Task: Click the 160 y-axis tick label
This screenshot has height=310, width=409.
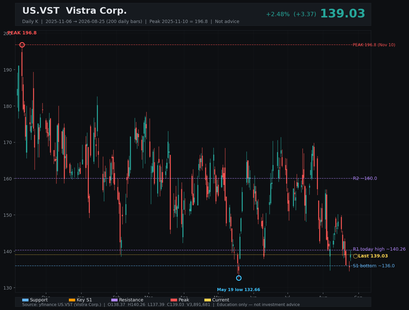Action: [8, 179]
